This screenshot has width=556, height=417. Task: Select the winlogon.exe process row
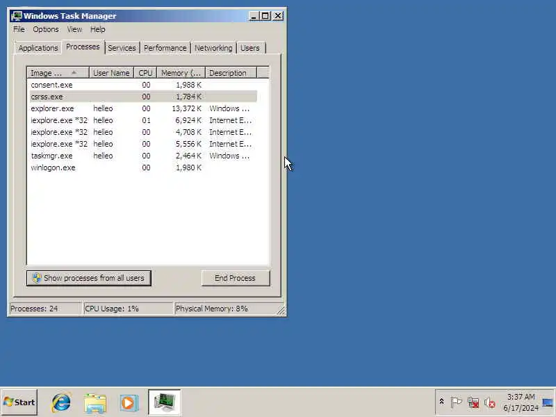pos(143,167)
